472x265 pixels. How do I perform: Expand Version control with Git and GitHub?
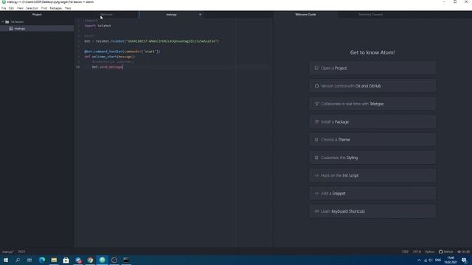point(372,86)
